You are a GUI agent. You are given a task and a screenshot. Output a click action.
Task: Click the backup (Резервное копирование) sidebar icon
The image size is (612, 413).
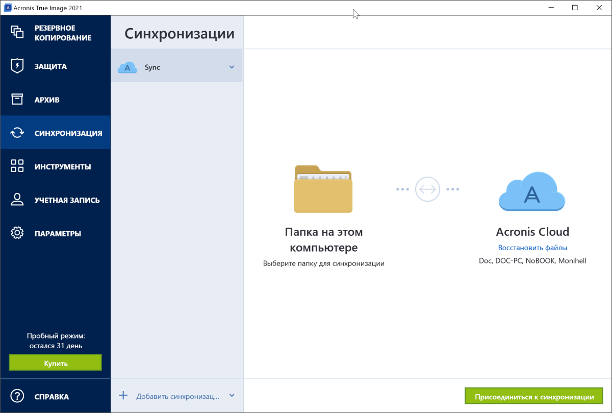[17, 32]
